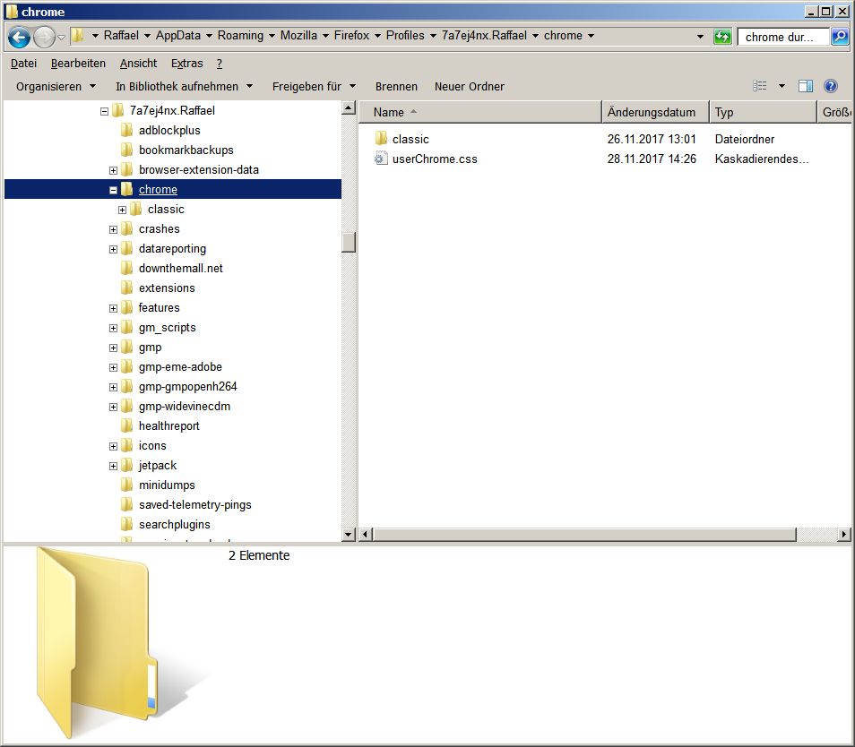
Task: Click gmp-gmpopenh264 folder icon in tree
Action: pos(126,386)
